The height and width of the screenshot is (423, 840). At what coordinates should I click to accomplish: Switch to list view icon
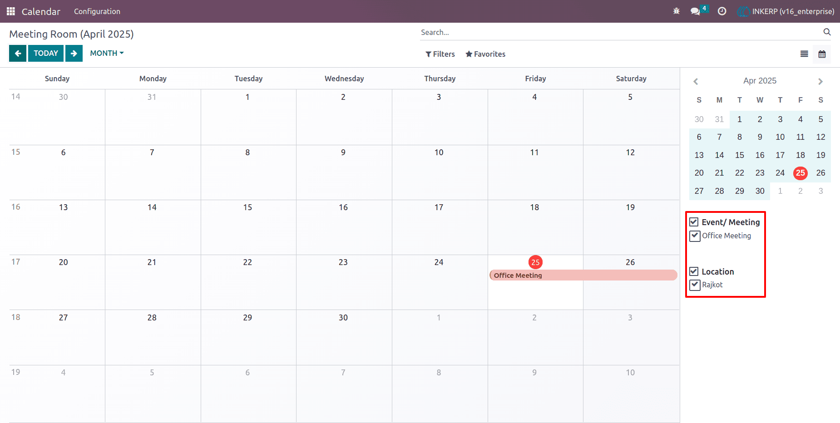pos(804,54)
